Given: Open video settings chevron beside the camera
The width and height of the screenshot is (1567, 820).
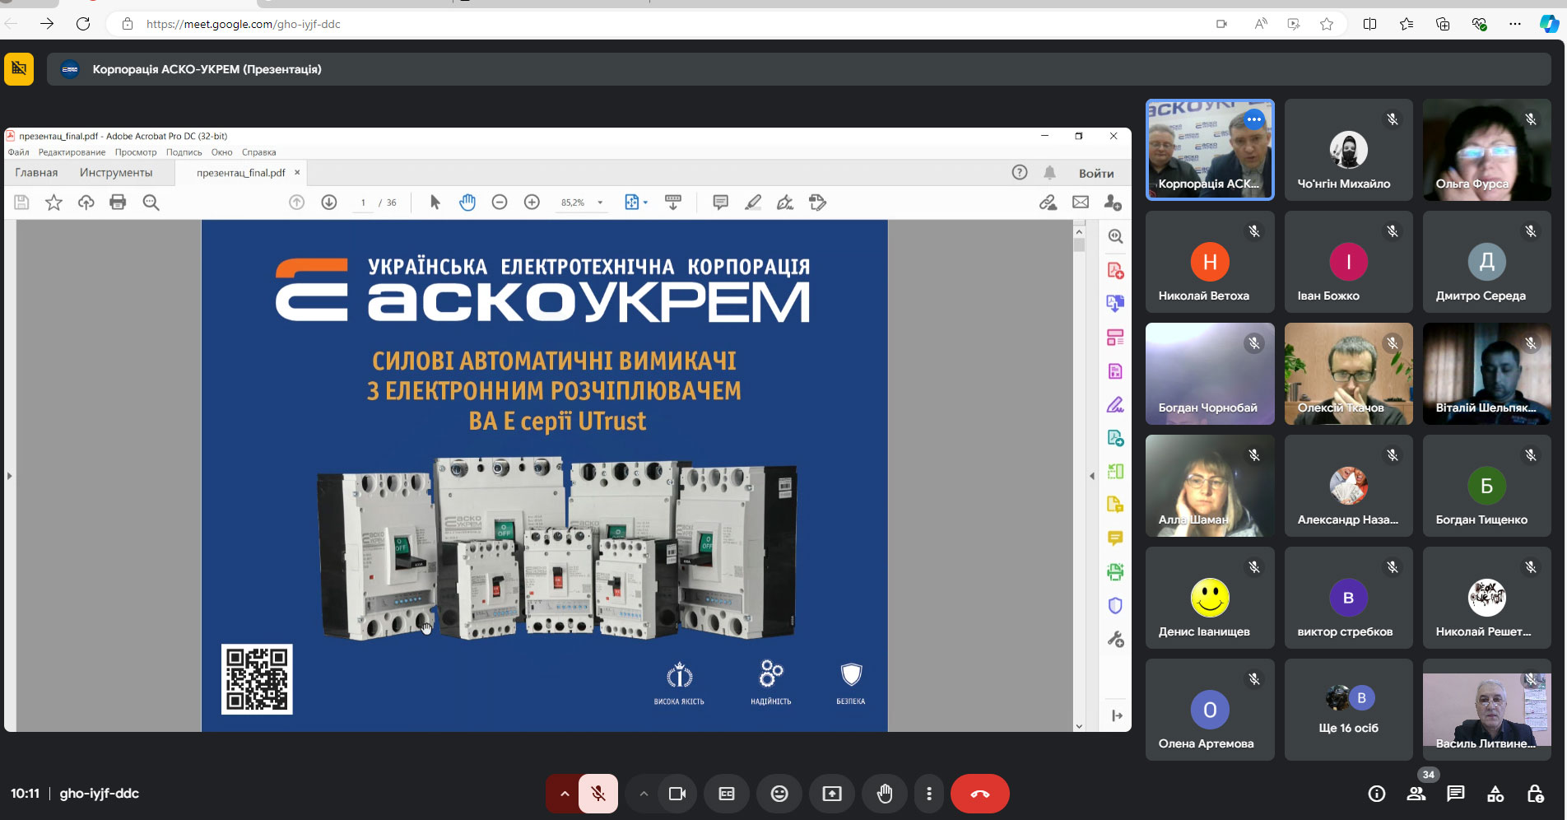Looking at the screenshot, I should tap(644, 794).
